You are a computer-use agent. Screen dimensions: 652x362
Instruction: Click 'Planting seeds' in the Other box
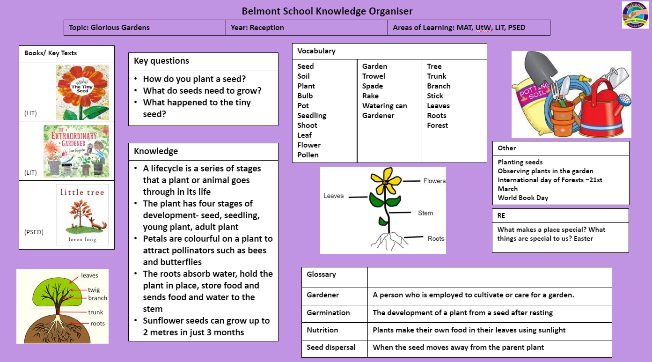tap(520, 163)
